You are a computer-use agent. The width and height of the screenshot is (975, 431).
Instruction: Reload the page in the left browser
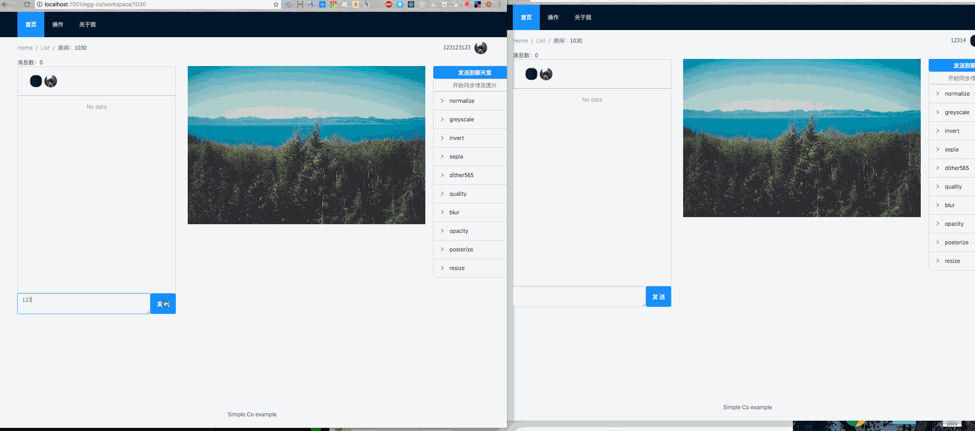27,4
